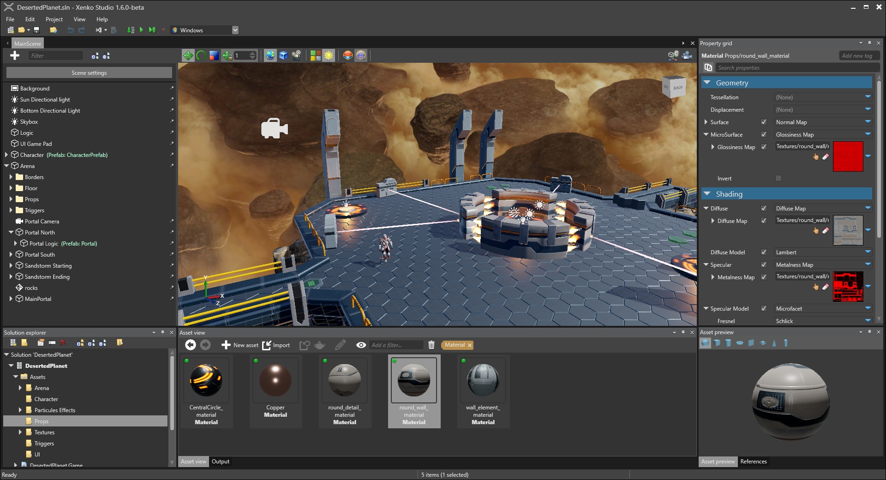886x480 pixels.
Task: Switch to the Output tab
Action: click(220, 462)
